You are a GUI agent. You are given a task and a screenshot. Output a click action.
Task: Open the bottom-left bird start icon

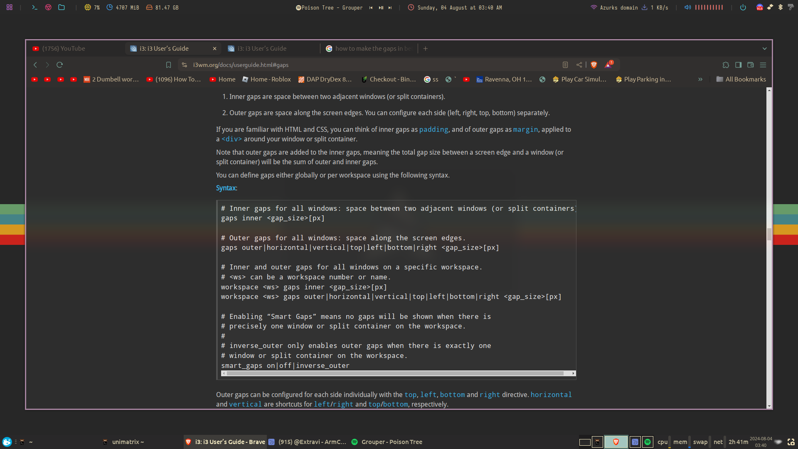[x=7, y=442]
